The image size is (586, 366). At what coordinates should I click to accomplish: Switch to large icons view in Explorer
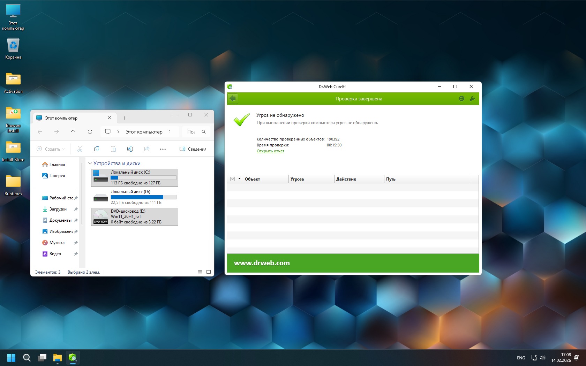click(x=209, y=272)
